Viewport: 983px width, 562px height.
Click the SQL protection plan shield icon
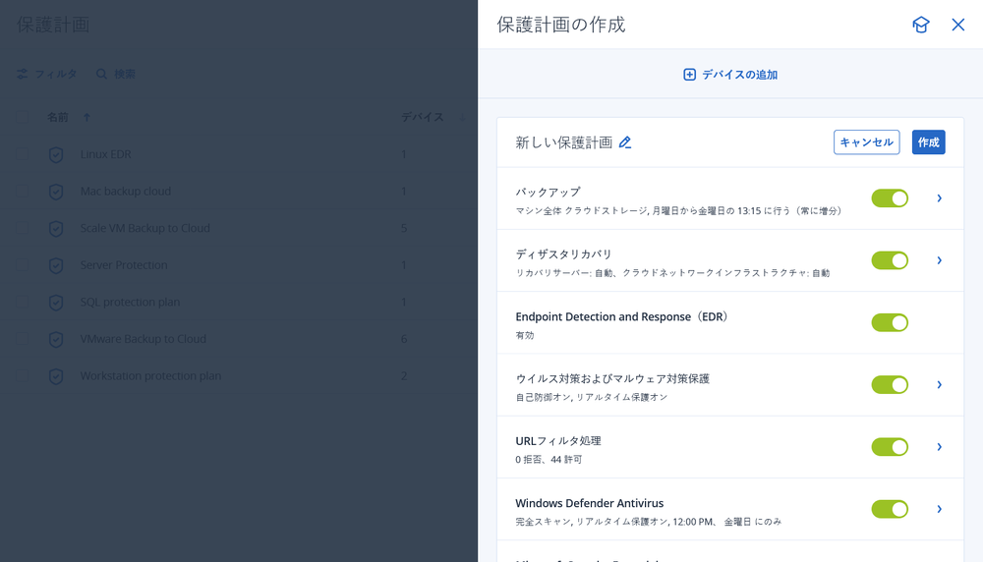56,303
